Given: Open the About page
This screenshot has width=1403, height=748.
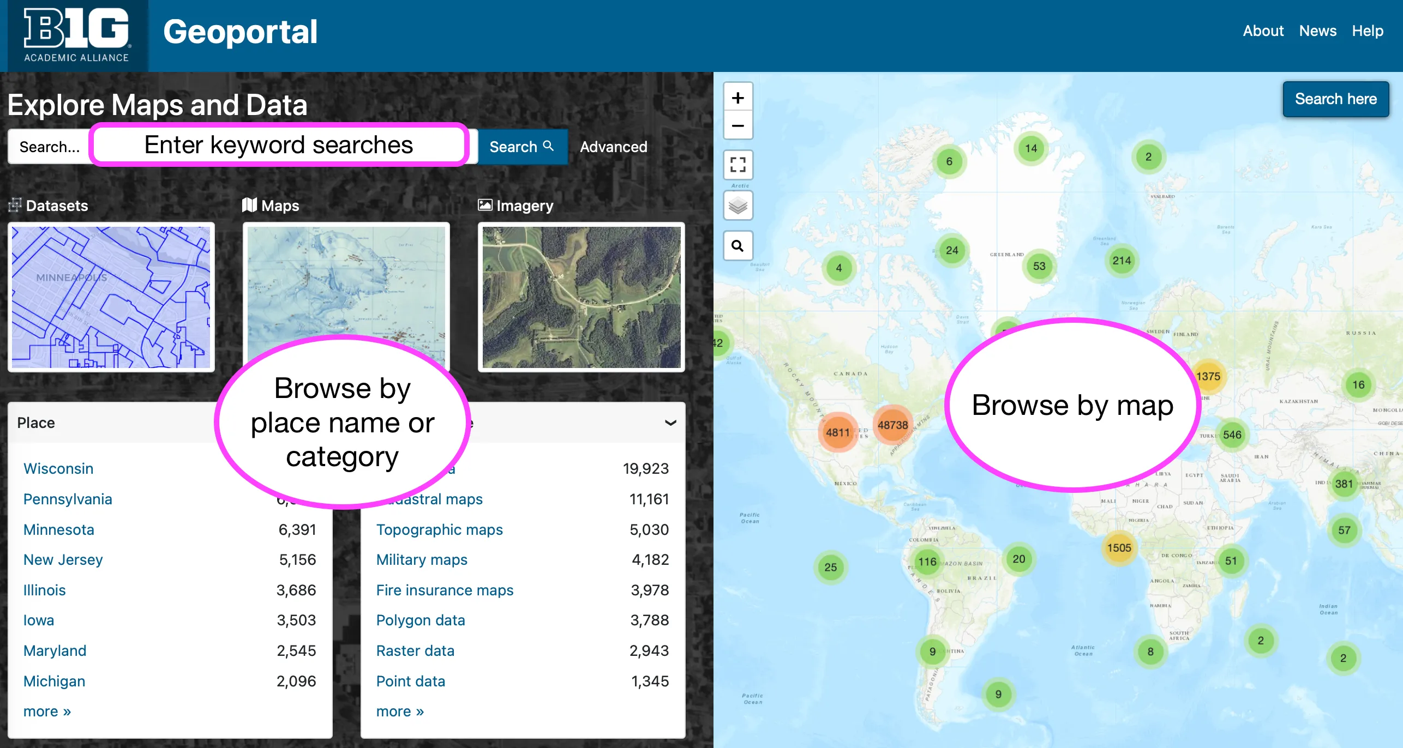Looking at the screenshot, I should coord(1263,31).
